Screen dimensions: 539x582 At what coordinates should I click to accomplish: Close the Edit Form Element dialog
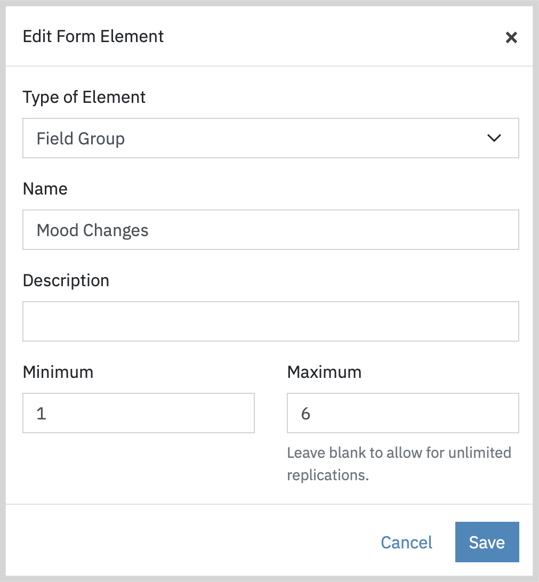pyautogui.click(x=511, y=37)
